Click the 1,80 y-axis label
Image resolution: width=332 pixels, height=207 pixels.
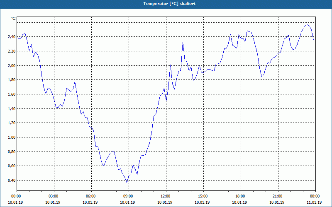(x=12, y=80)
